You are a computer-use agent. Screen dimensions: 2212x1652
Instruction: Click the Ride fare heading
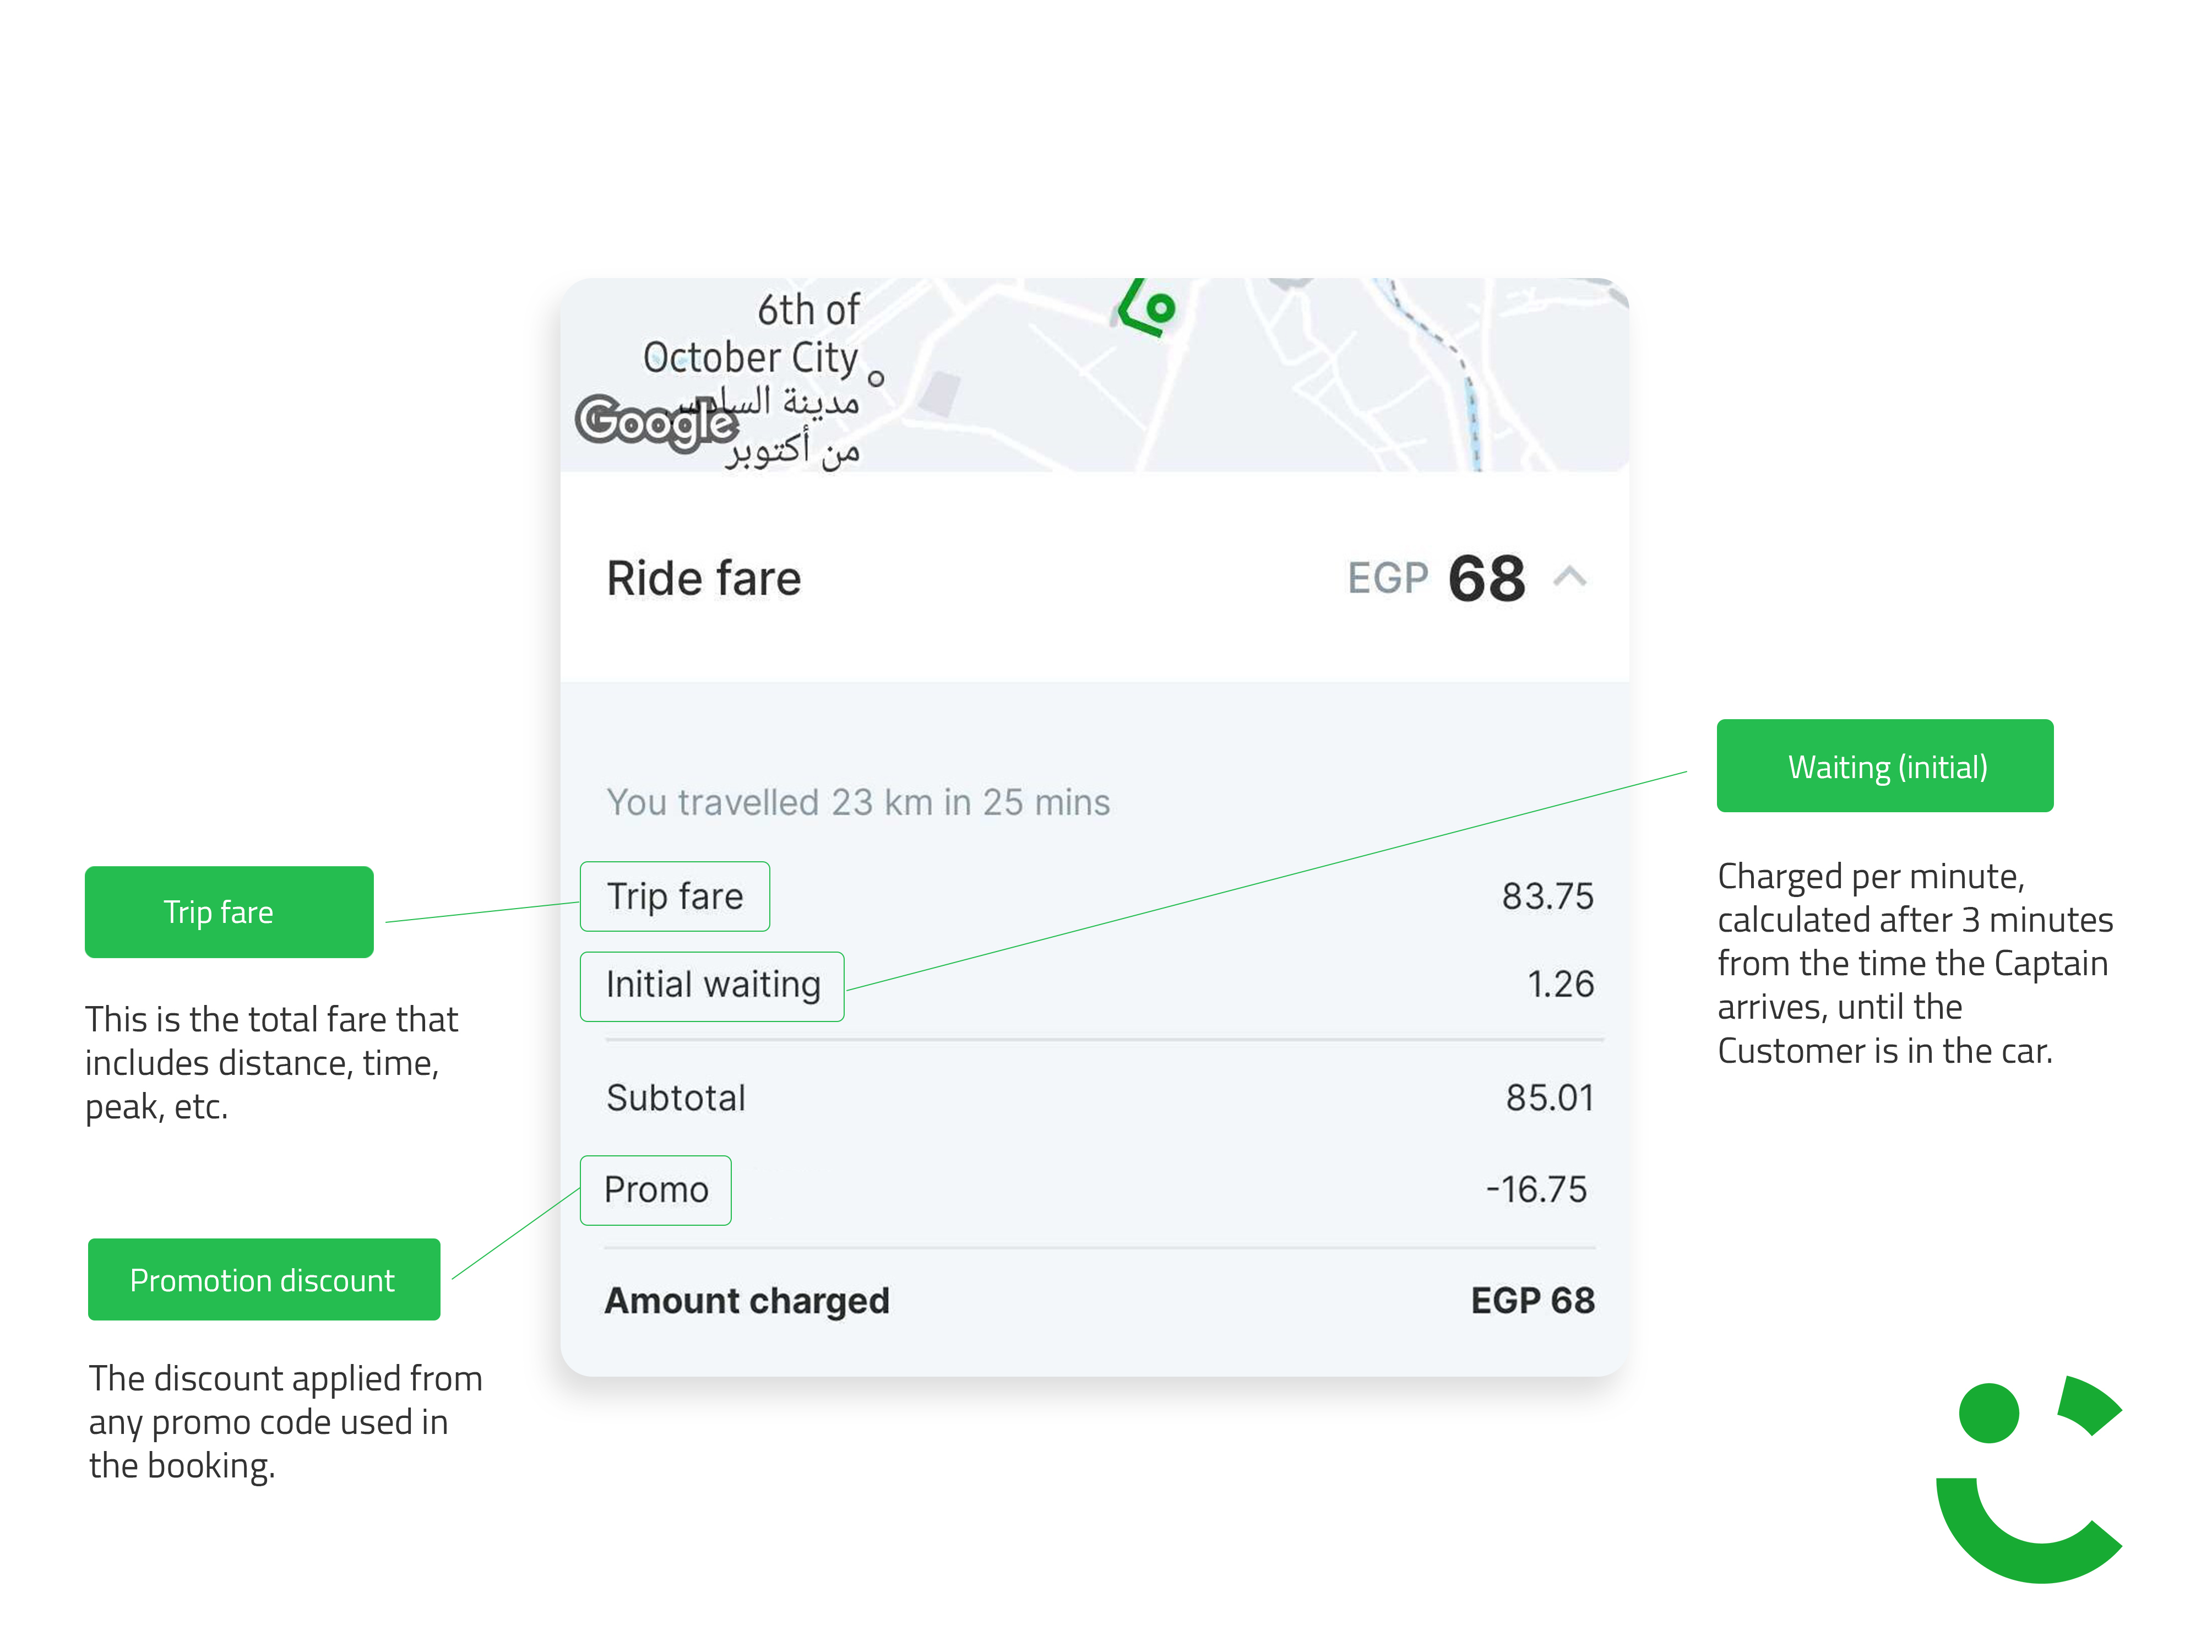(x=704, y=579)
